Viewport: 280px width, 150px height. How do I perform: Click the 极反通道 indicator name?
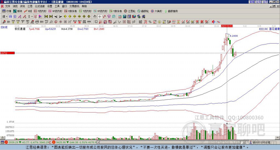(x=20, y=29)
